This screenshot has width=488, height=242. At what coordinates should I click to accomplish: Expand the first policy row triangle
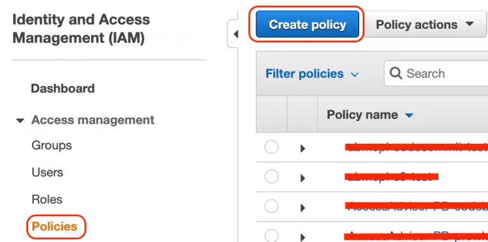coord(303,148)
